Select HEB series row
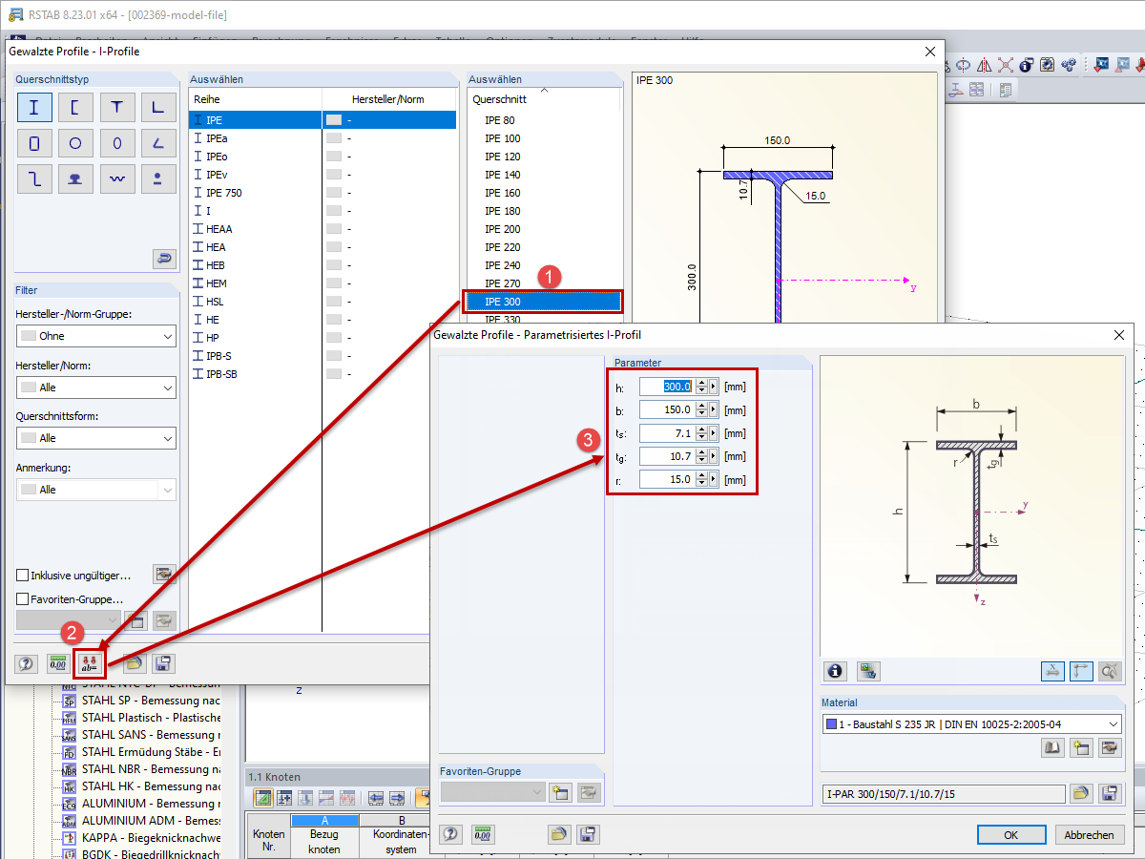This screenshot has width=1145, height=859. click(323, 265)
